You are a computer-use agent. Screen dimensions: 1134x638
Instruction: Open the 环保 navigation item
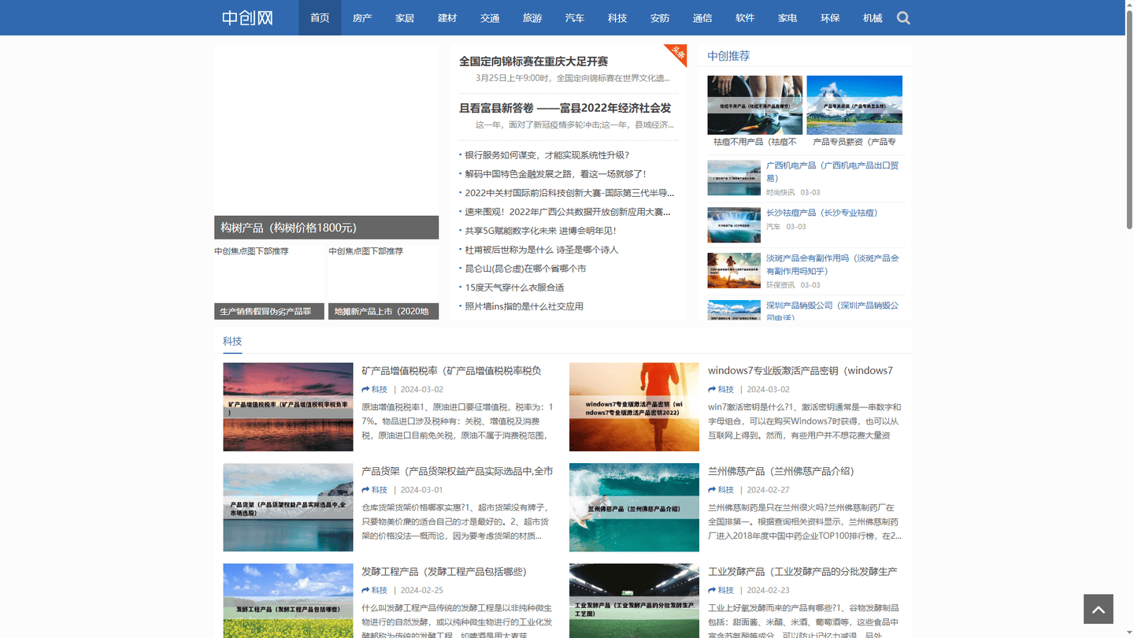(830, 17)
